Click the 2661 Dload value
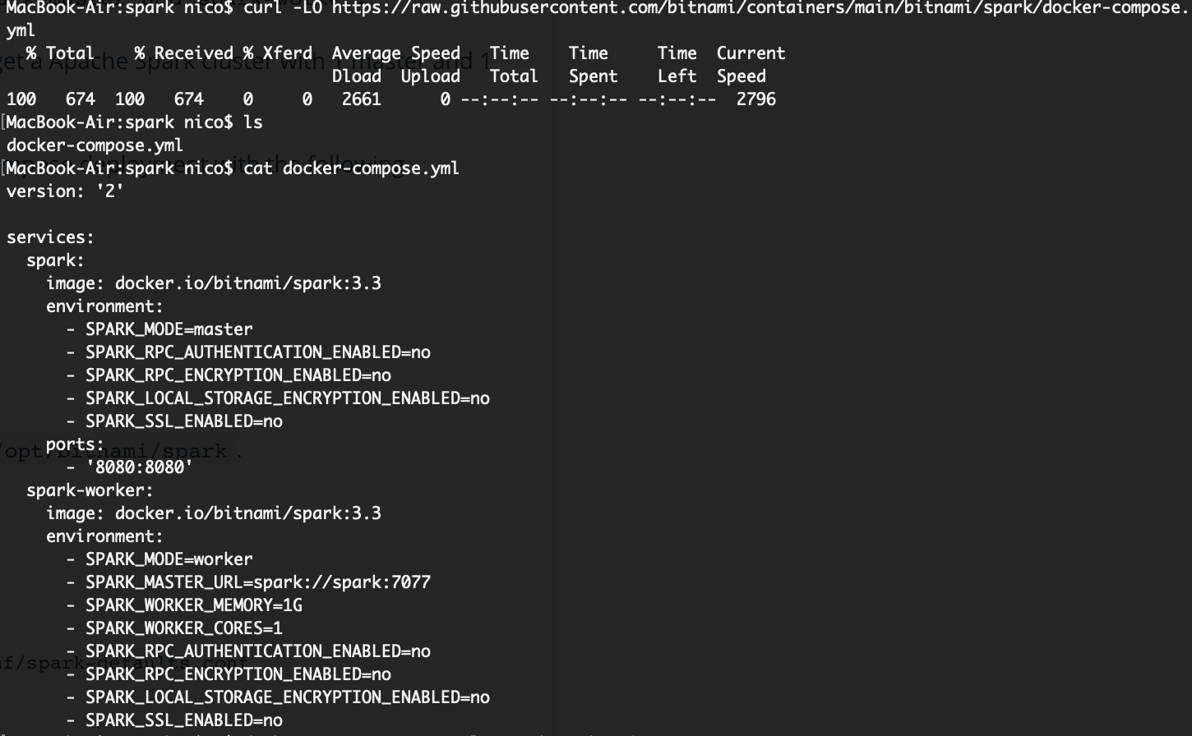 pos(361,99)
